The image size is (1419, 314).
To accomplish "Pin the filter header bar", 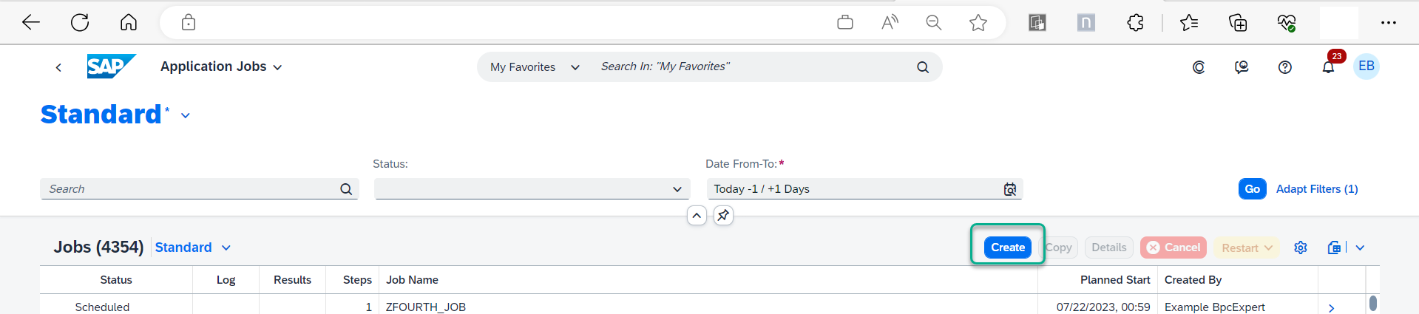I will (x=723, y=216).
